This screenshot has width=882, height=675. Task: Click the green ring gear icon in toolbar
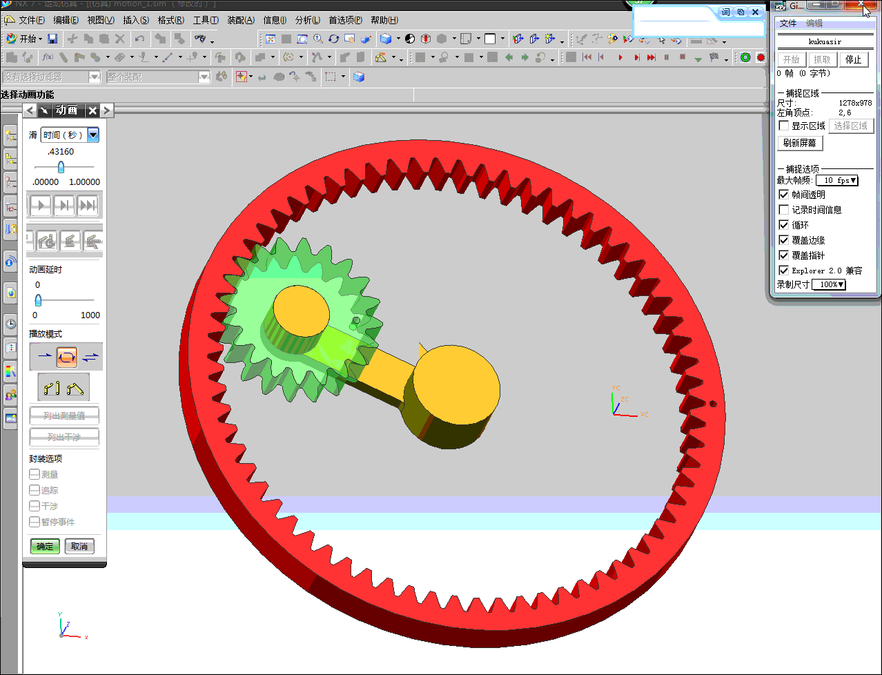point(745,57)
